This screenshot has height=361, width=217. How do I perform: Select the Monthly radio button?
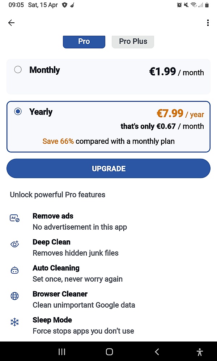click(x=18, y=70)
